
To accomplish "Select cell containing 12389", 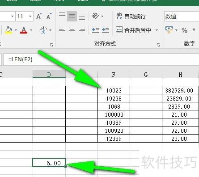I will [114, 139].
